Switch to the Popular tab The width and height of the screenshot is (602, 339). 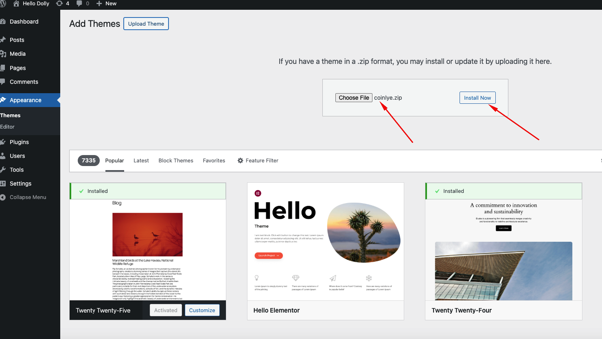115,161
